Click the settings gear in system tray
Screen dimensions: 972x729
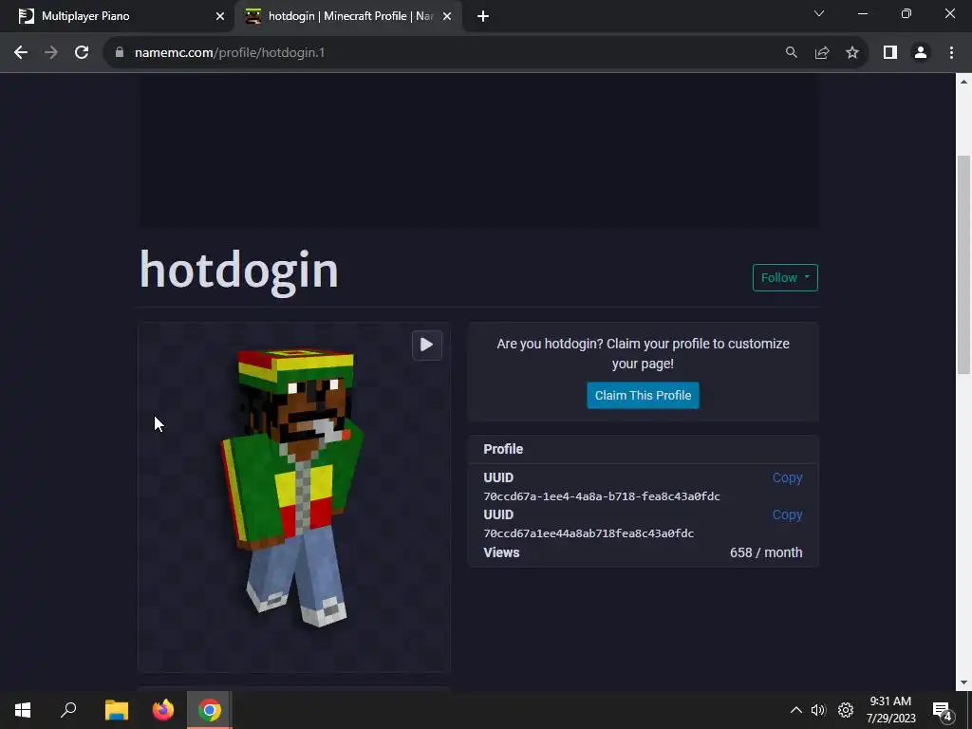[x=846, y=710]
